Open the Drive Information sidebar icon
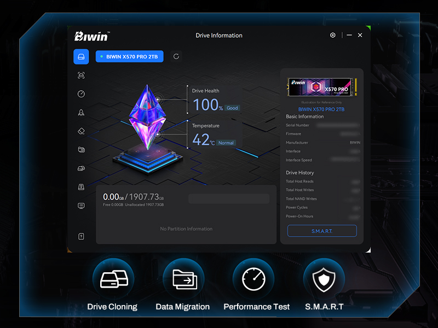 [x=81, y=57]
